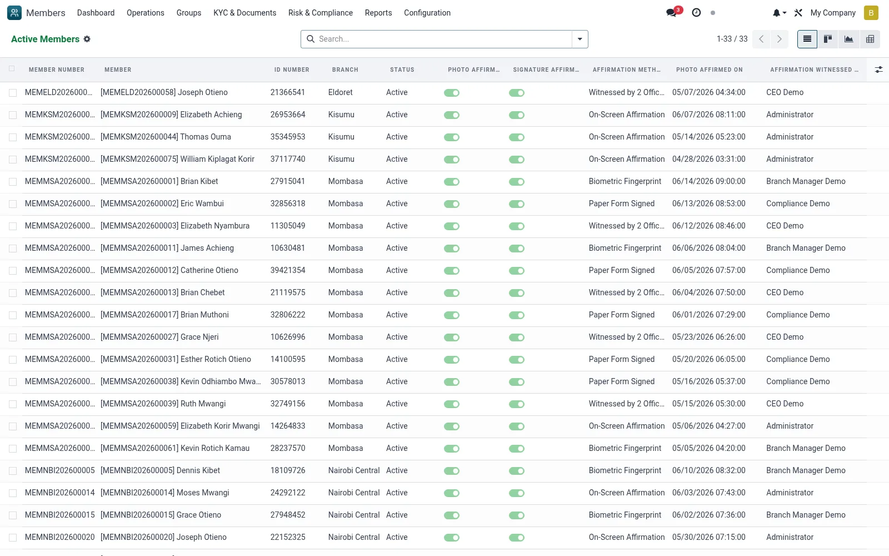Open the optional columns adjust icon
Image resolution: width=889 pixels, height=556 pixels.
tap(878, 69)
